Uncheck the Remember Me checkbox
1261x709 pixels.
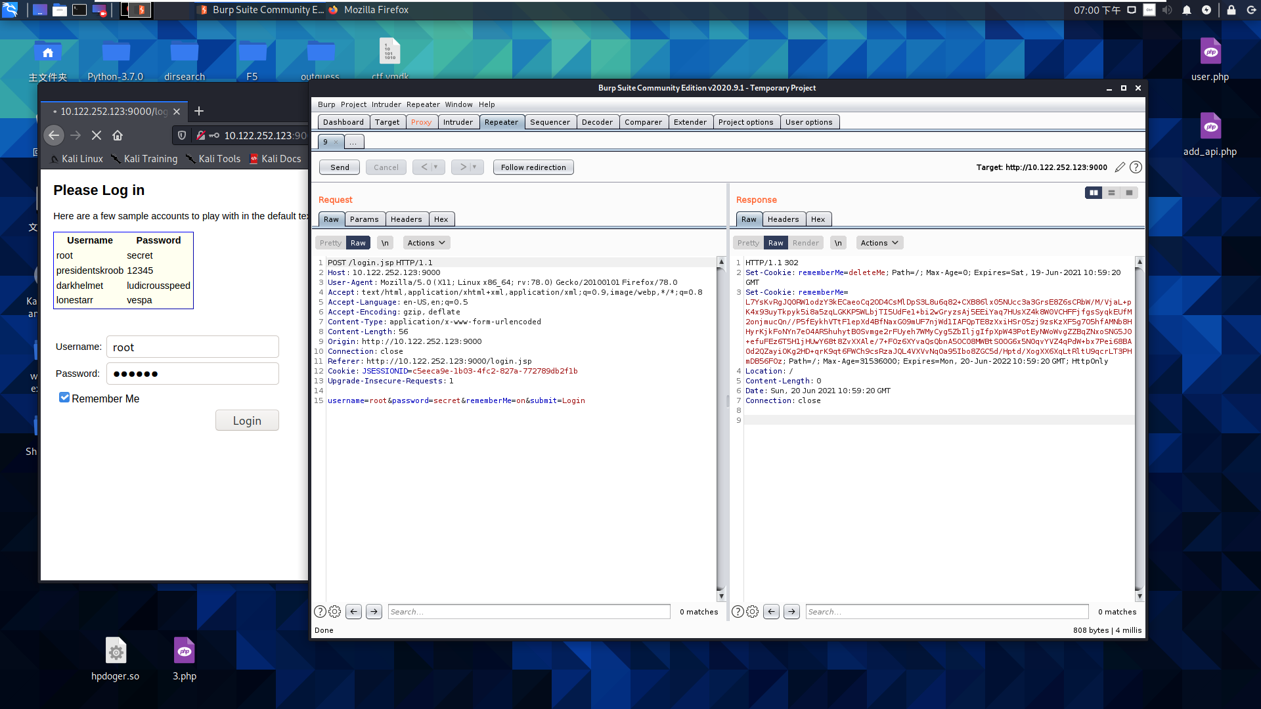64,398
